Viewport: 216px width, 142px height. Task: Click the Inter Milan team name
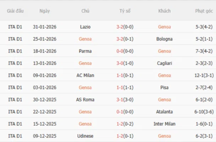pyautogui.click(x=164, y=124)
